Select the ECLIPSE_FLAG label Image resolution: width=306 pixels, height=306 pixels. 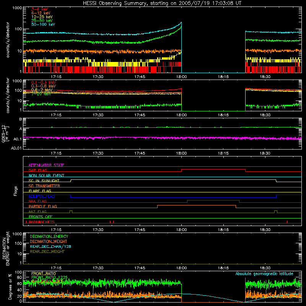click(x=42, y=196)
